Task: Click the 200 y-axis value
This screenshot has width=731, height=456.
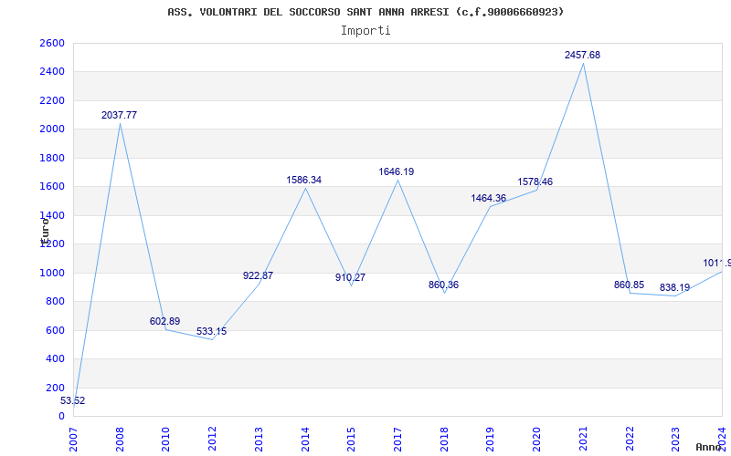Action: pos(55,388)
